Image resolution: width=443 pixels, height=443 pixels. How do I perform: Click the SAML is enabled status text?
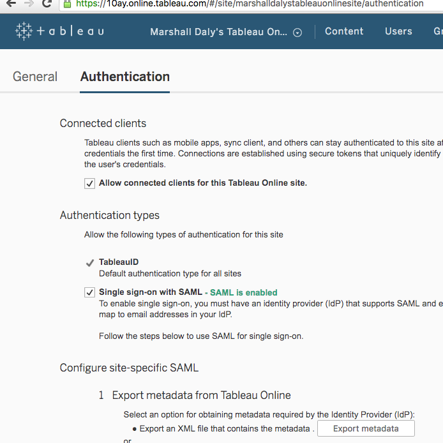pos(243,292)
